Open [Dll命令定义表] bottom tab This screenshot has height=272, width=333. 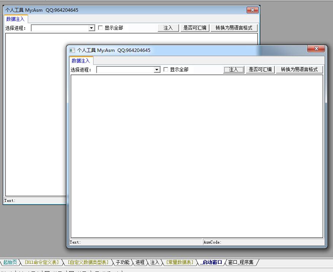pyautogui.click(x=42, y=262)
